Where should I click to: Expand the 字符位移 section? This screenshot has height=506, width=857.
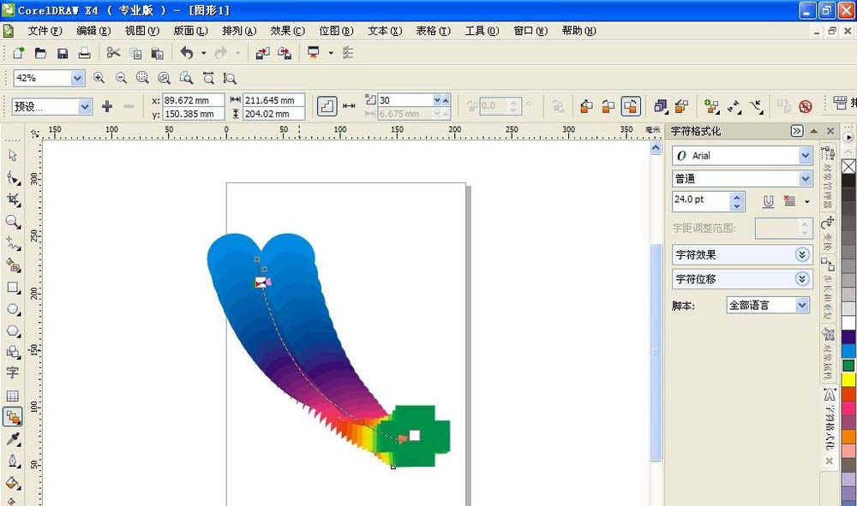802,279
